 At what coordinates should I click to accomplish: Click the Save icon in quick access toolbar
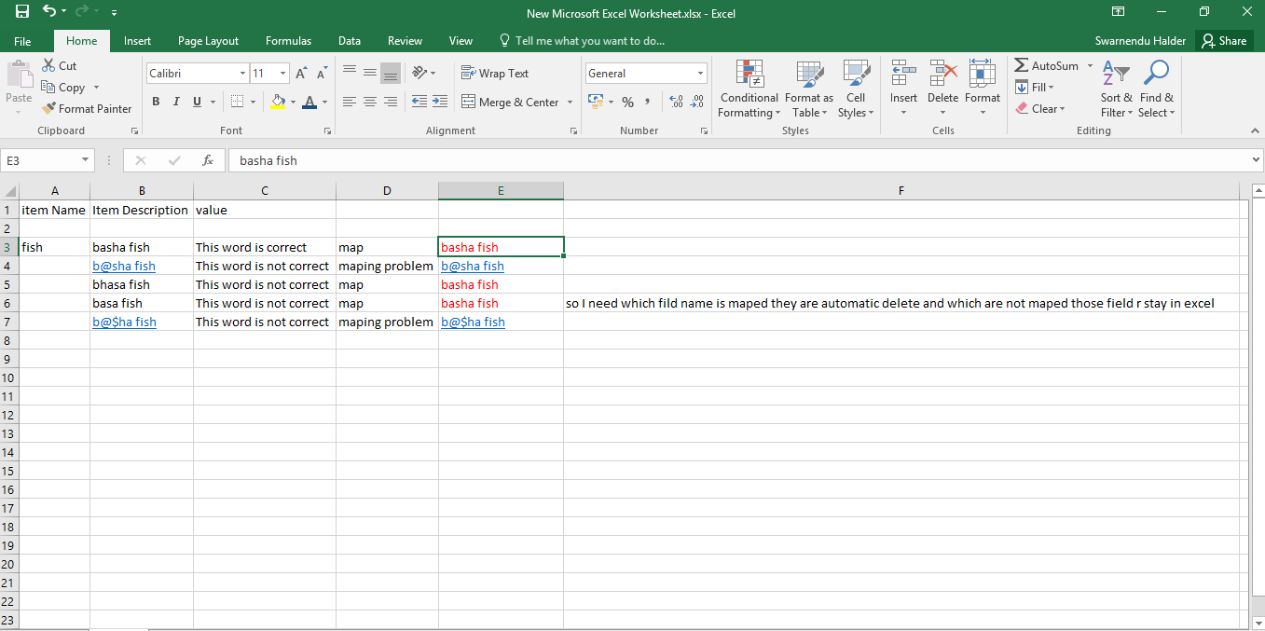click(x=21, y=12)
